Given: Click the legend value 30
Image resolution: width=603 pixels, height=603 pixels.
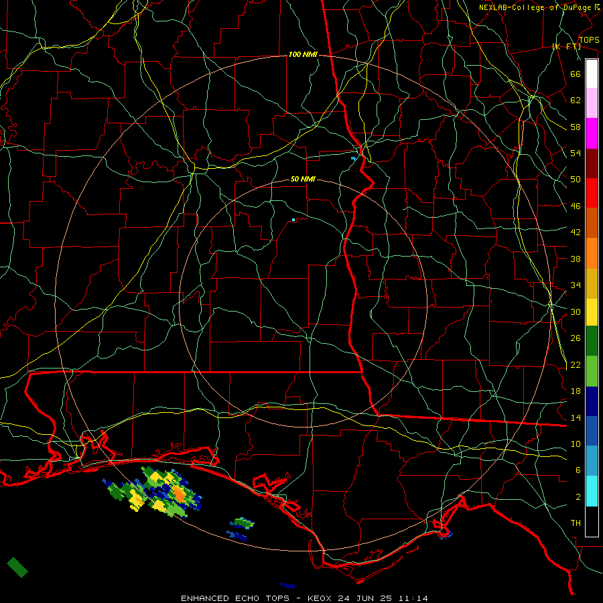Looking at the screenshot, I should point(576,312).
